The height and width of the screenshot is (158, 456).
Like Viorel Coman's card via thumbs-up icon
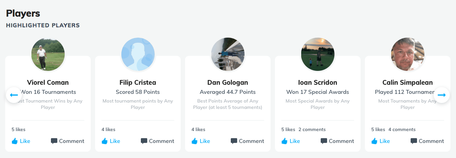[15, 141]
